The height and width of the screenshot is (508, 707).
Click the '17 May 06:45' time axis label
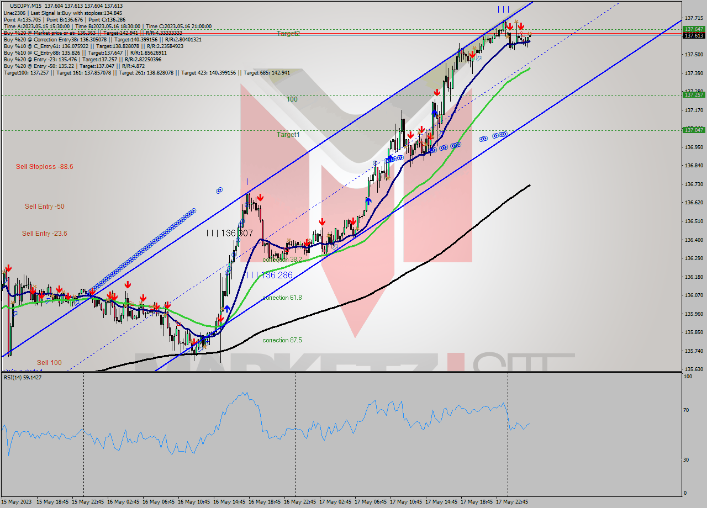[x=371, y=502]
